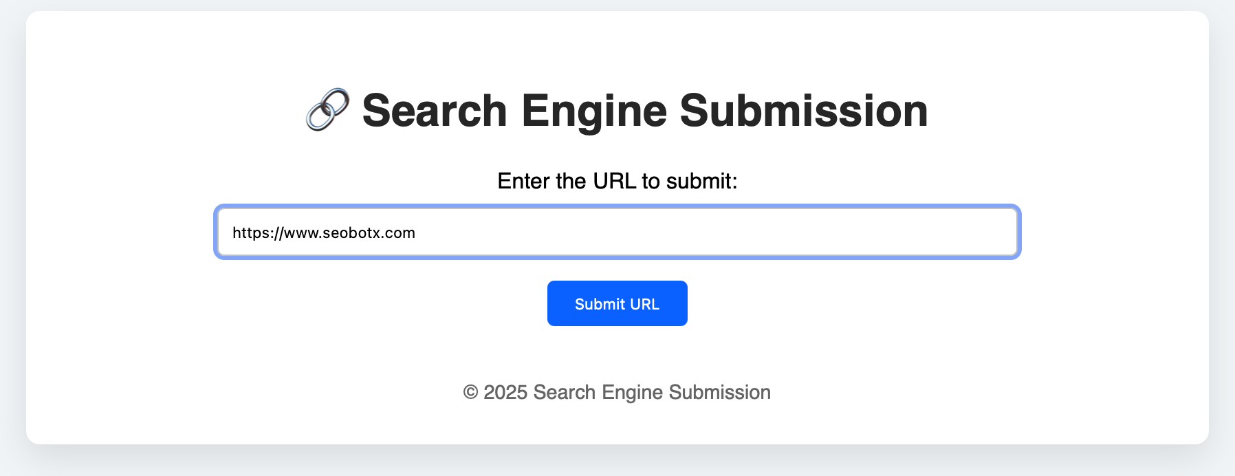
Task: Click the https://www.seobotx.com text in the field
Action: 323,232
